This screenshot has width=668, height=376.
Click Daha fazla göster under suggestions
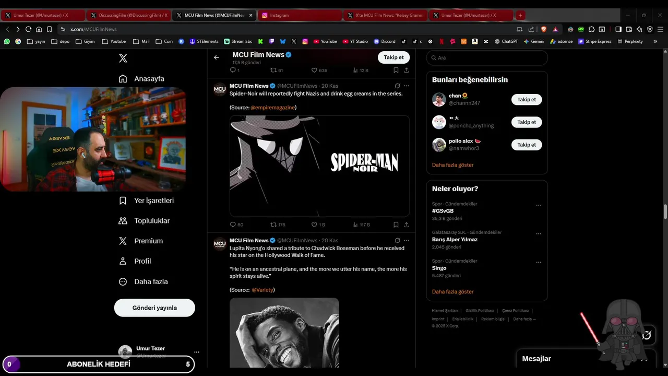[452, 165]
